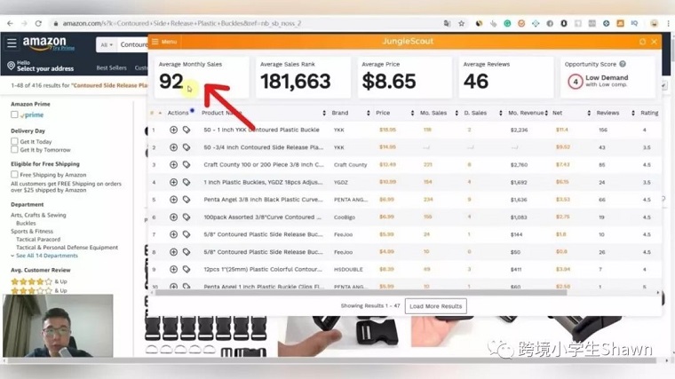Add the 50 -3/4 Inch Contoured row to tracker
Image resolution: width=675 pixels, height=379 pixels.
[173, 147]
